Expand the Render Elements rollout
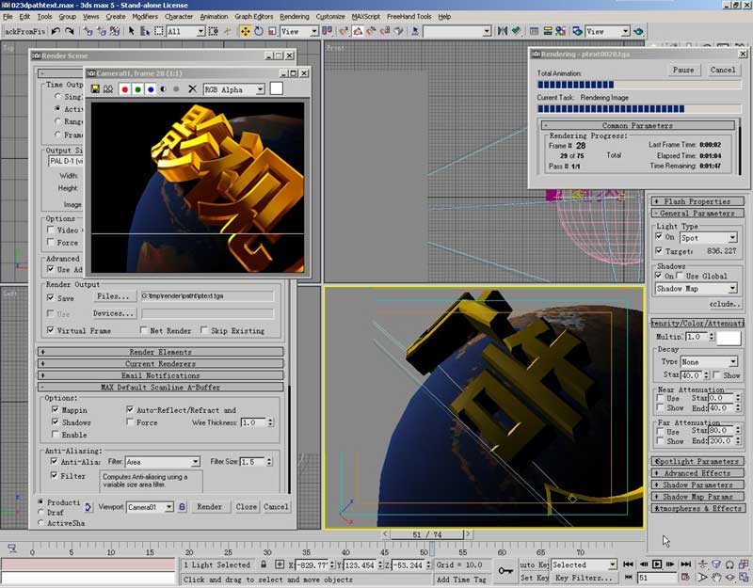 click(x=161, y=352)
